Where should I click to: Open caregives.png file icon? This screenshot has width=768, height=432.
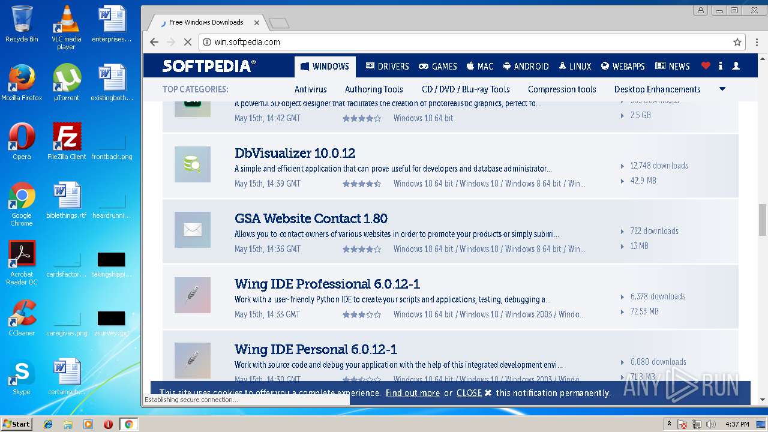(66, 324)
